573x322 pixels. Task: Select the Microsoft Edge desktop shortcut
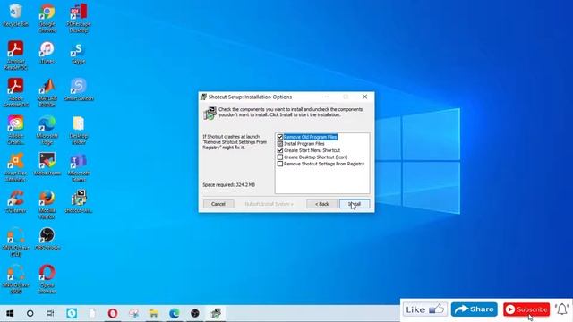[47, 130]
